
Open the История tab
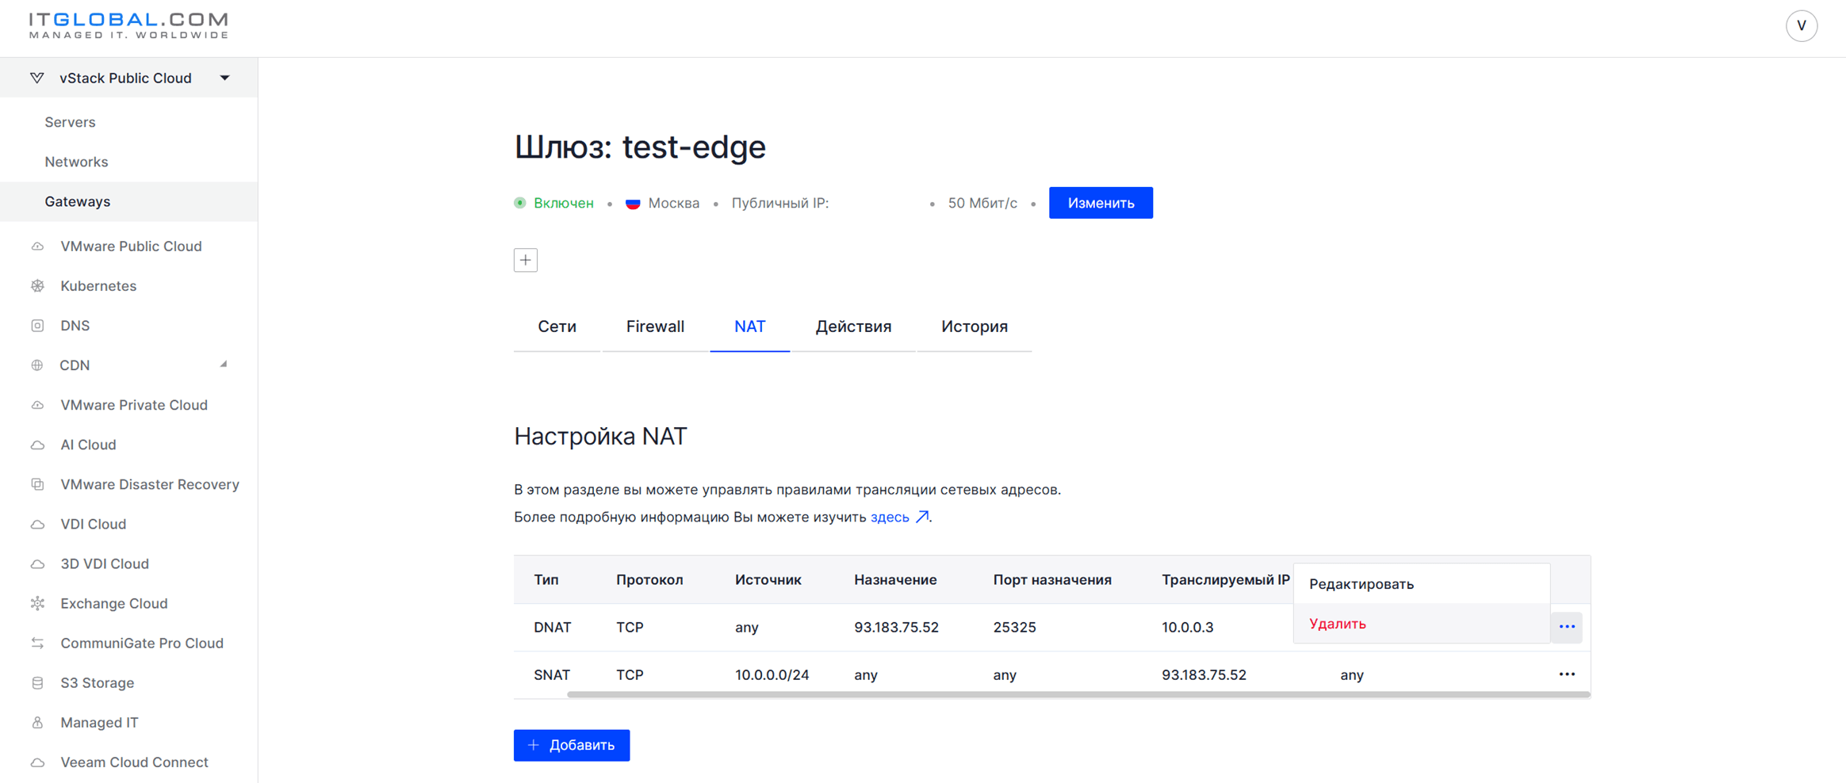pyautogui.click(x=975, y=327)
